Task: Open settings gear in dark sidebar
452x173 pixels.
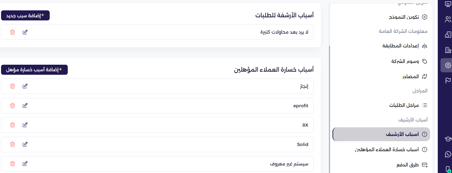Action: pyautogui.click(x=448, y=65)
